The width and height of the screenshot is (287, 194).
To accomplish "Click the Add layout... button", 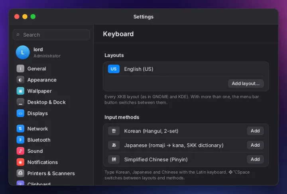I will [246, 83].
